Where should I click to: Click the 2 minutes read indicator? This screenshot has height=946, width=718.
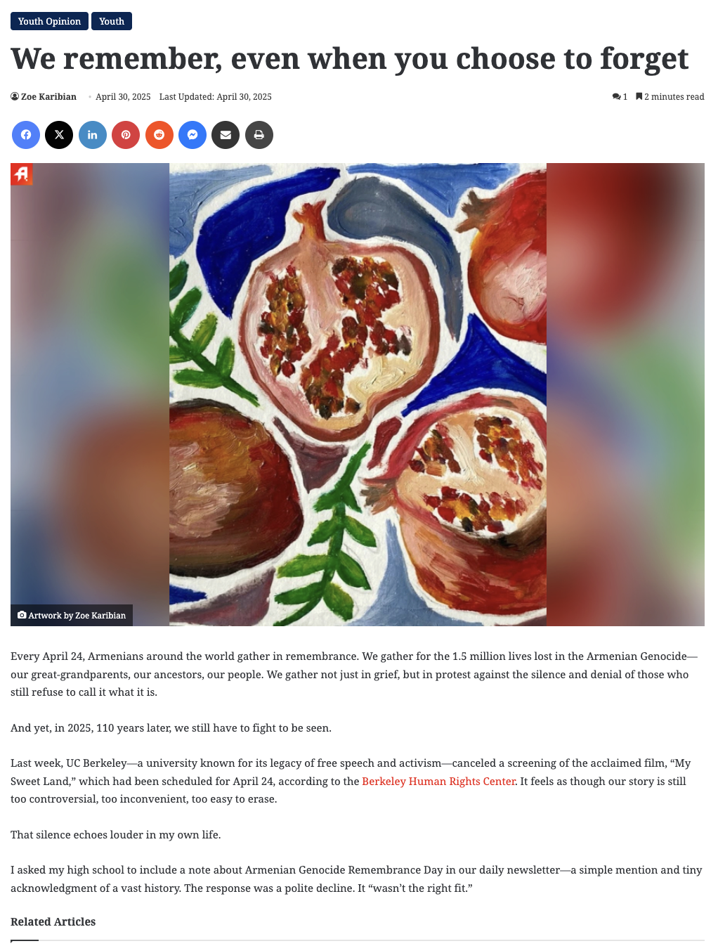tap(670, 97)
